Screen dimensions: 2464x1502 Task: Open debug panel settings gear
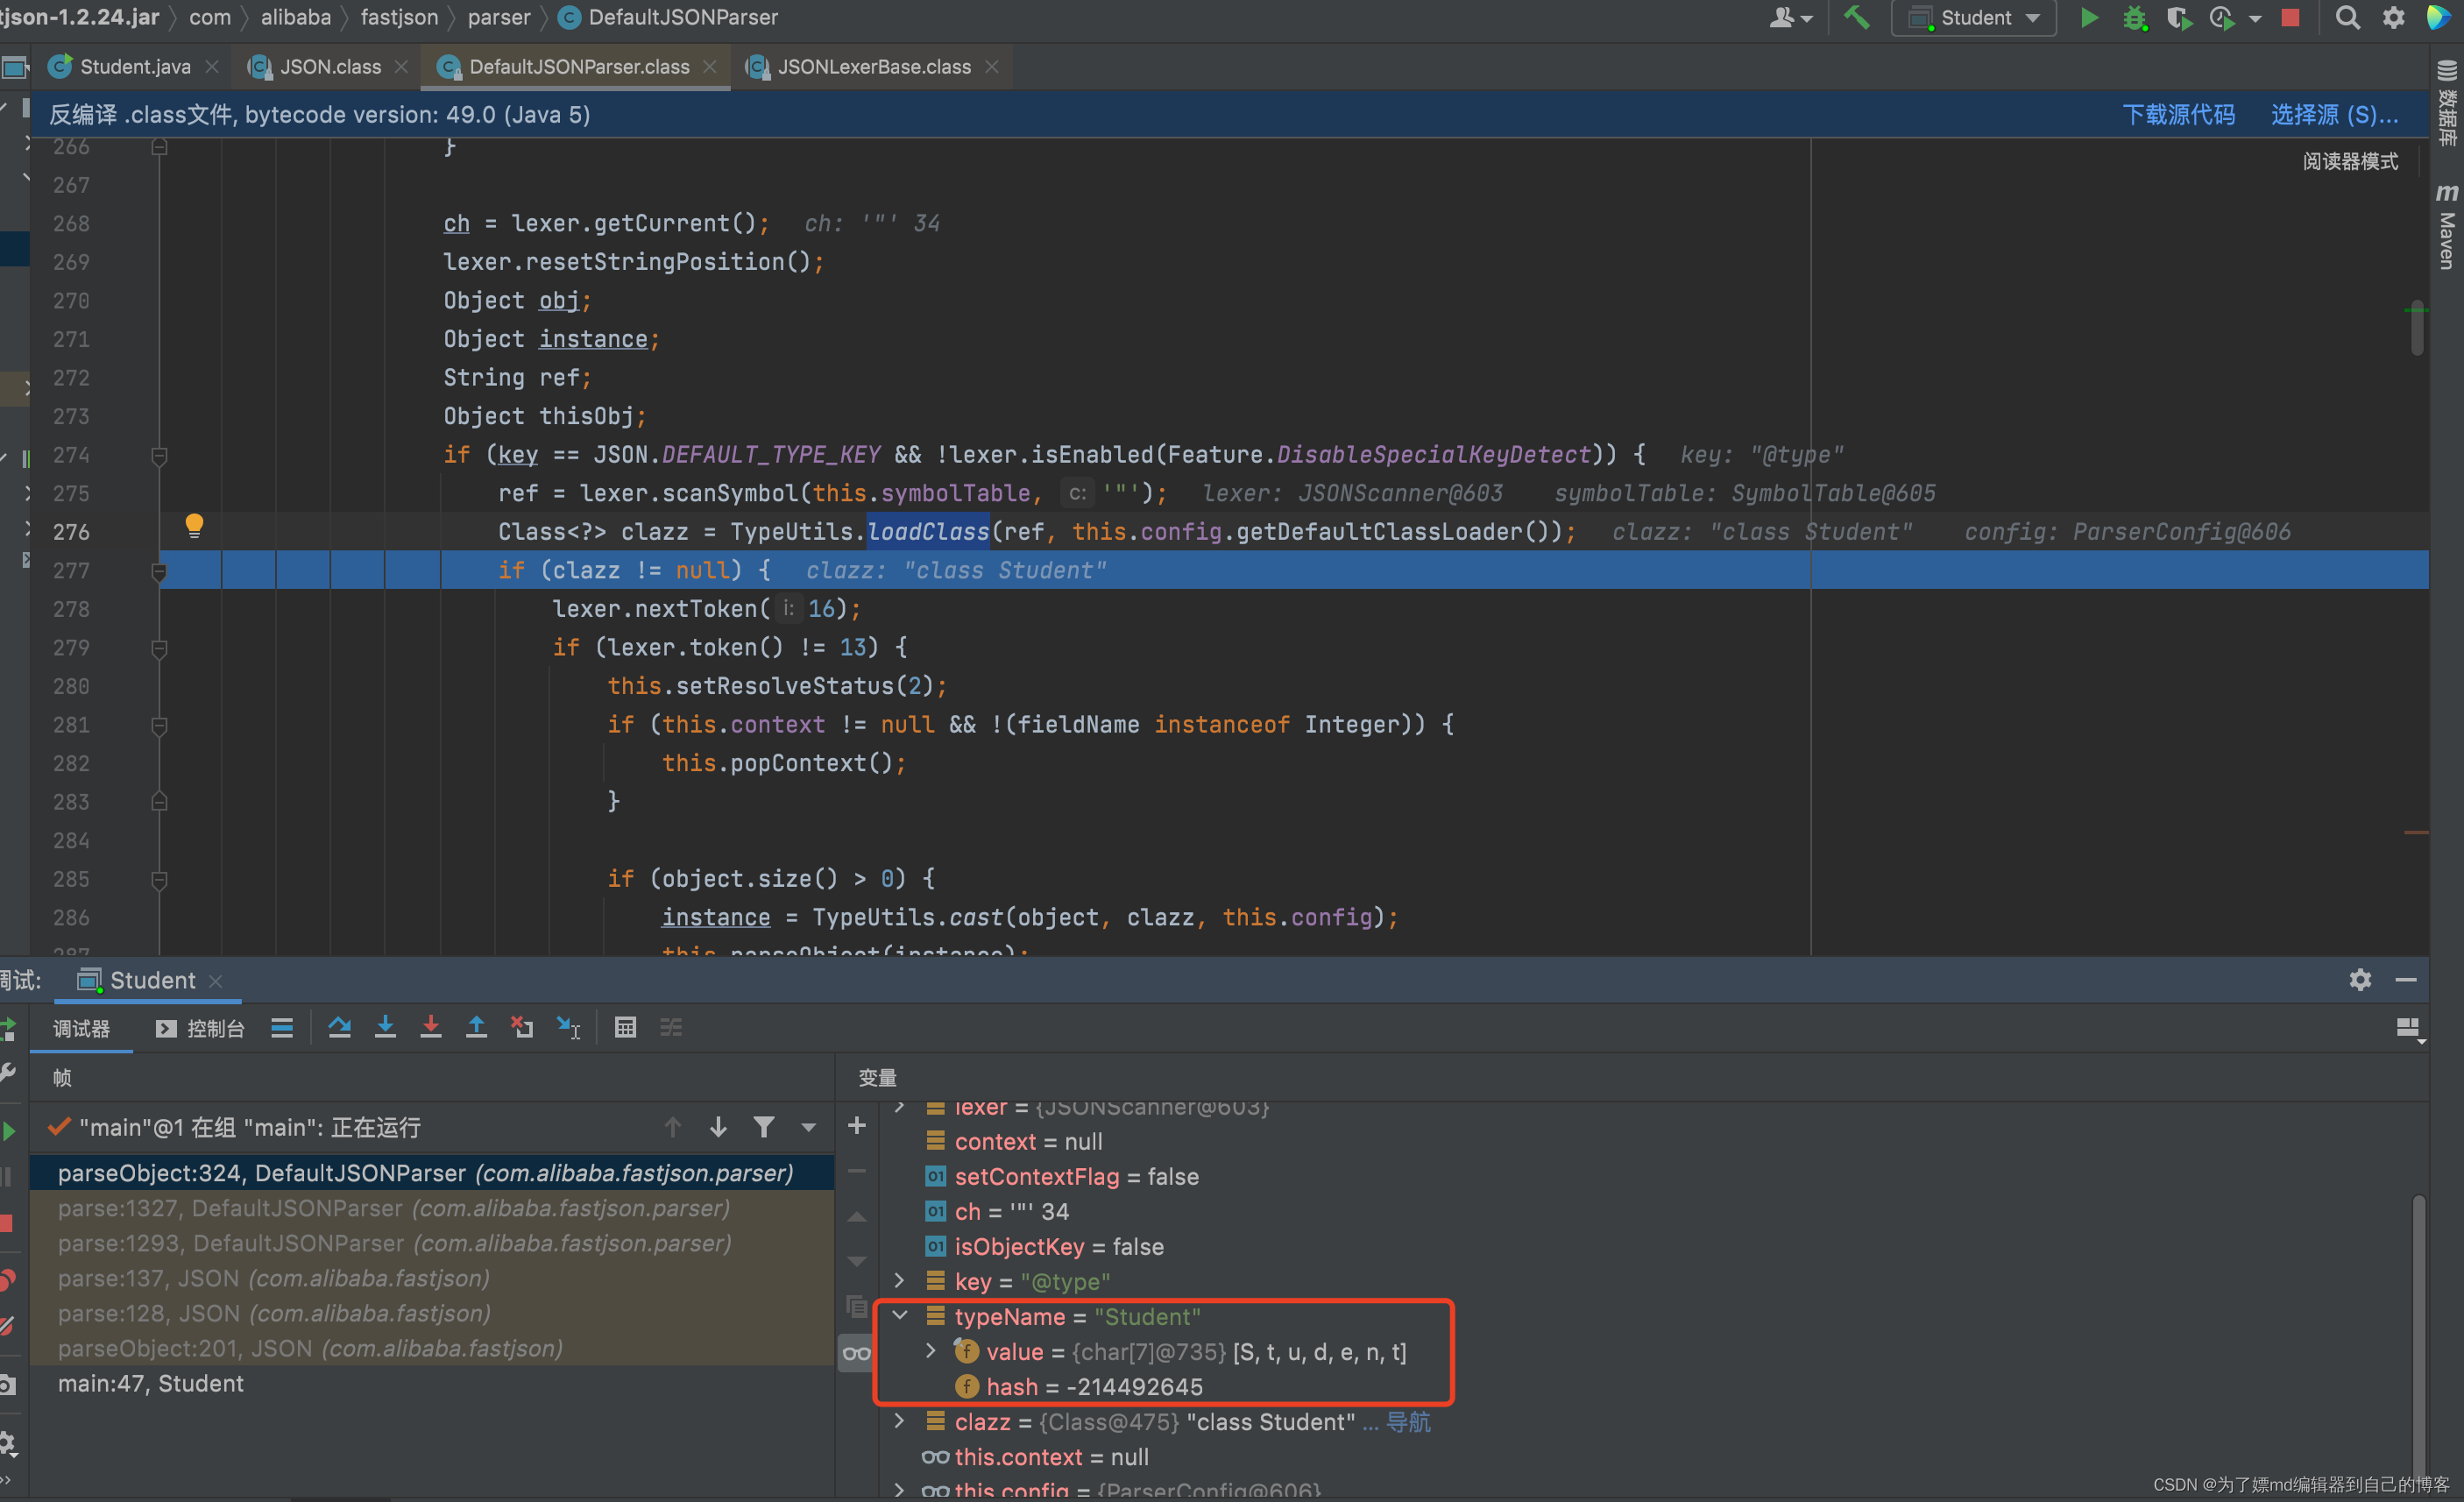(x=2360, y=980)
